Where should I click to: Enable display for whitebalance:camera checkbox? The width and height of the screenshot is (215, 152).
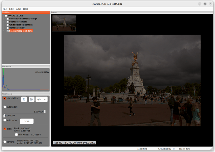[x=7, y=25]
